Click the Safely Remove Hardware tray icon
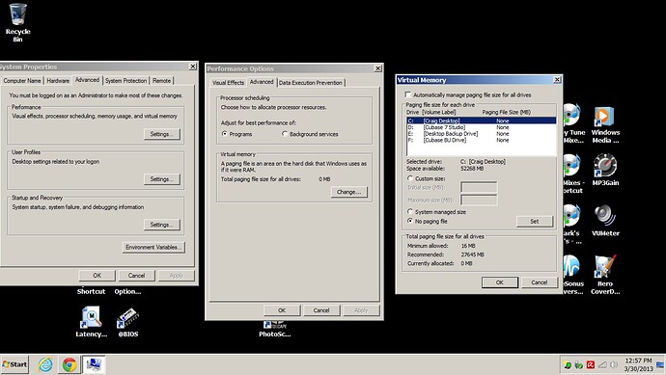The width and height of the screenshot is (666, 375). tap(578, 364)
